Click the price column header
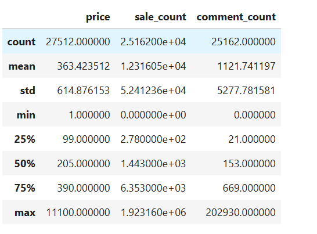Image resolution: width=317 pixels, height=234 pixels. [x=98, y=17]
